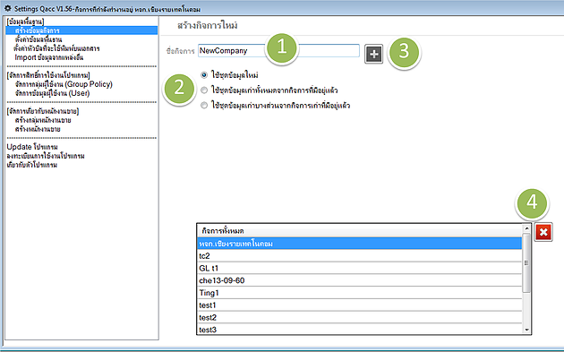Click the [จัดการสิทธิ์การใช้งานโปรแกรม] section header
This screenshot has width=564, height=352.
[x=48, y=75]
